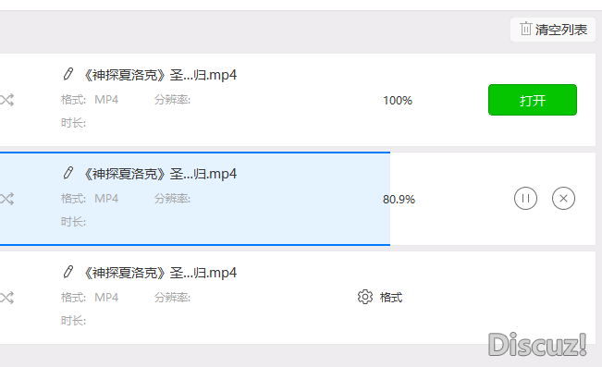Click the 80.9% progress percentage
602x367 pixels.
[x=399, y=200]
